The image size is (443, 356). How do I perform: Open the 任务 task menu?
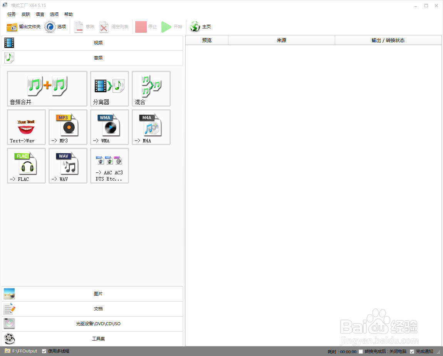[x=12, y=14]
